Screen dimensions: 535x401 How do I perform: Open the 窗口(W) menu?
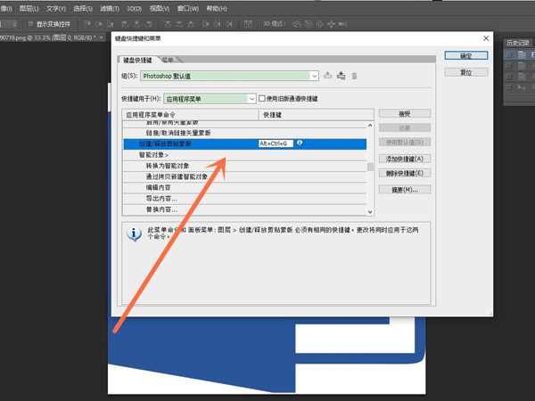pyautogui.click(x=188, y=8)
